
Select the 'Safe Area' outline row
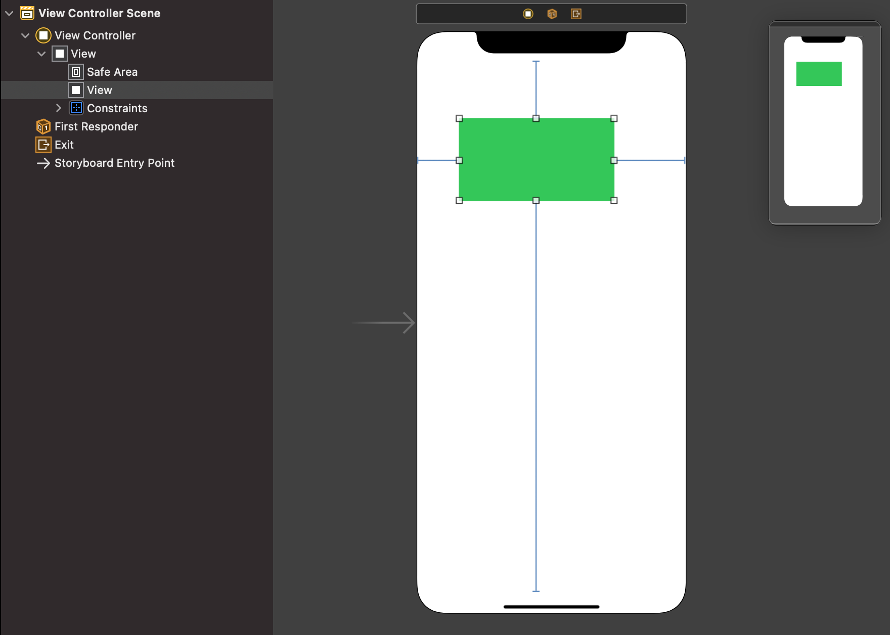(137, 72)
